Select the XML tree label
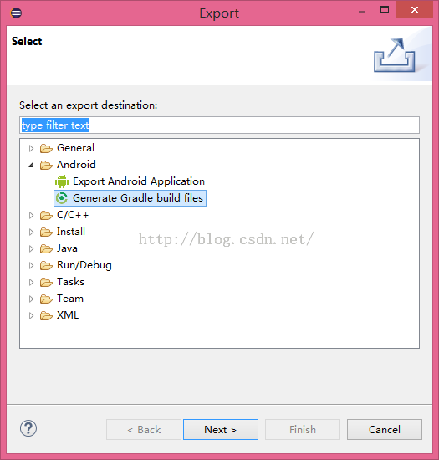Image resolution: width=439 pixels, height=460 pixels. point(68,315)
